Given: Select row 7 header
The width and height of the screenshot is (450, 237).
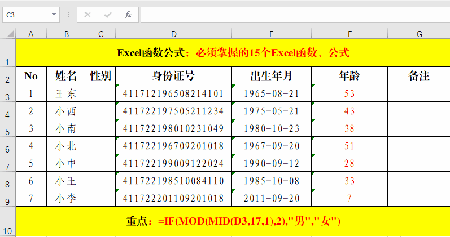Looking at the screenshot, I should [8, 163].
